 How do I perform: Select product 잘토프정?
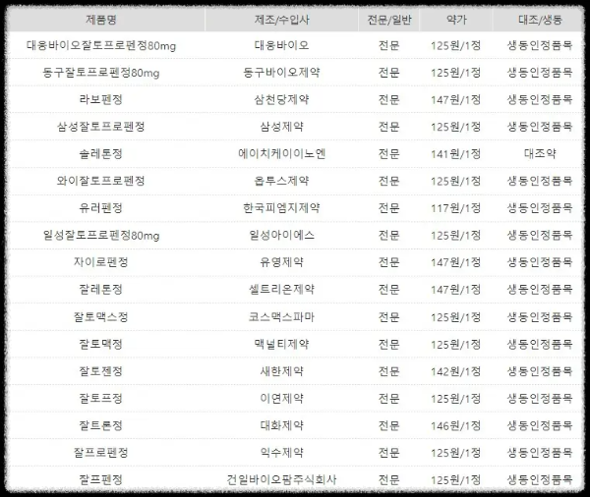[x=101, y=398]
